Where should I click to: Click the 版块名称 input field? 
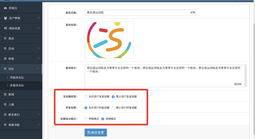click(x=140, y=12)
